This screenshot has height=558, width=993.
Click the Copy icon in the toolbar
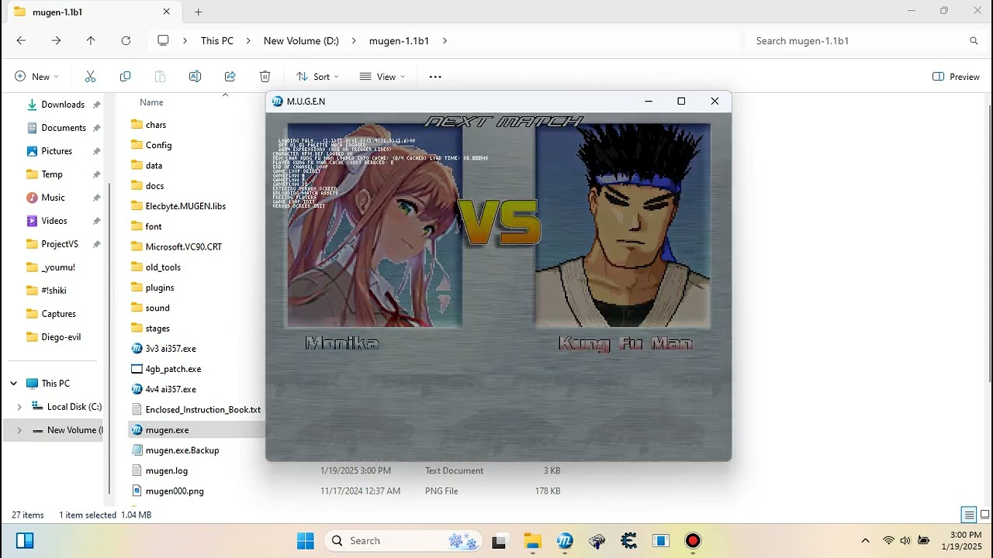(125, 77)
